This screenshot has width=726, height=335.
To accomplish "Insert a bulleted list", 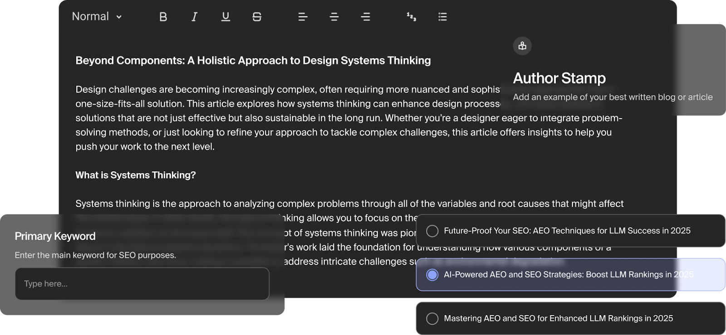I will coord(442,17).
